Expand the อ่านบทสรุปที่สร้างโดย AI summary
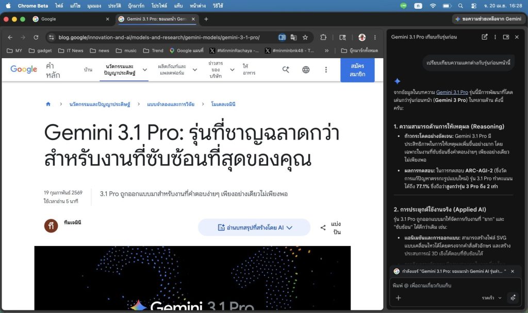This screenshot has width=528, height=313. point(255,227)
